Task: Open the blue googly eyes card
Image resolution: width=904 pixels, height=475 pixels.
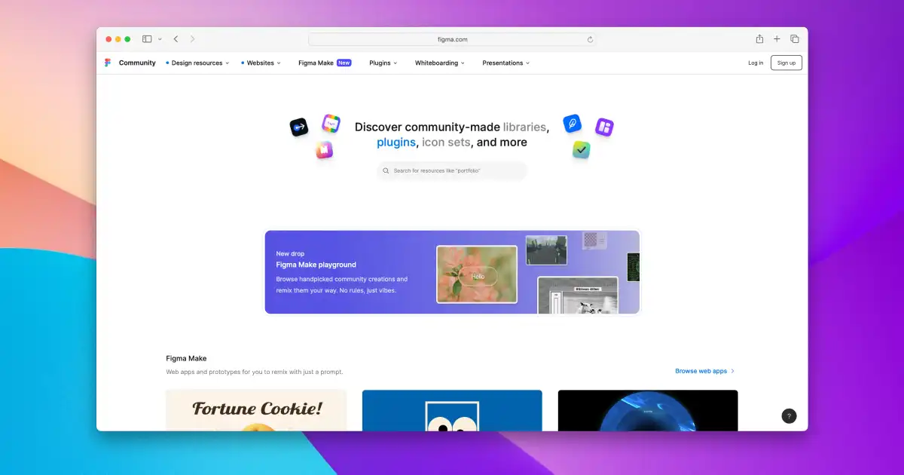Action: point(452,410)
